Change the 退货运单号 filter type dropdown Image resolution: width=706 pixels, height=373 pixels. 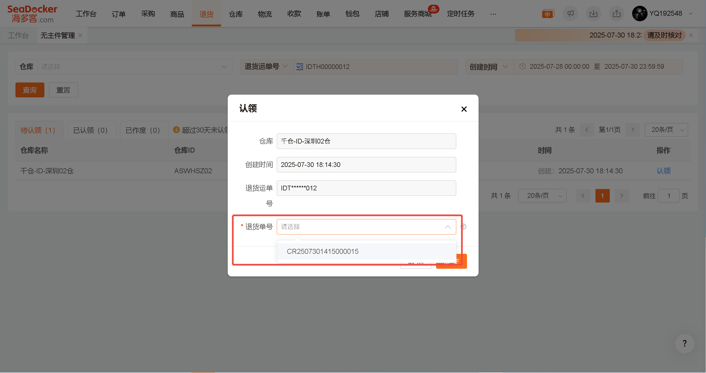coord(266,66)
